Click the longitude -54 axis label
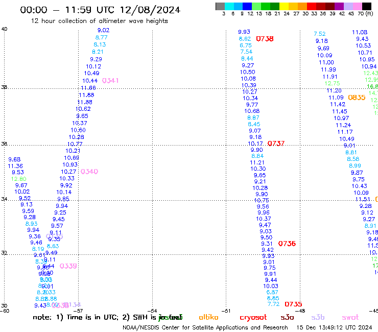The image size is (378, 332). (x=152, y=311)
